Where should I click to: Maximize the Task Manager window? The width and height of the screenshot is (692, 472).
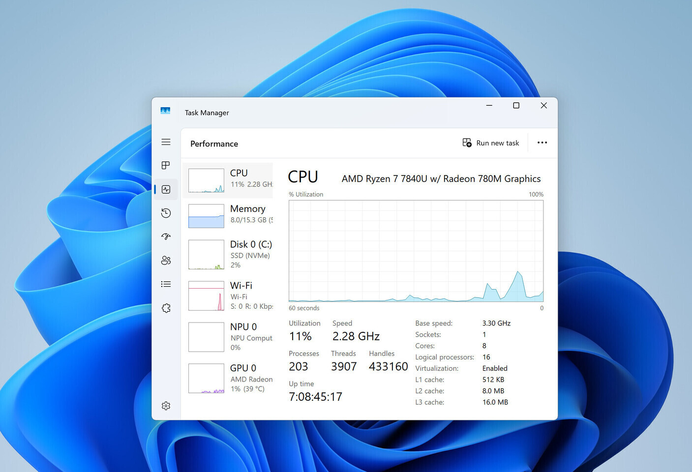(516, 105)
